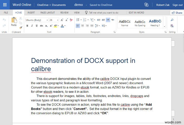Screen dimensions: 184x125
Task: Switch to the INSERT tab
Action: (x=31, y=13)
